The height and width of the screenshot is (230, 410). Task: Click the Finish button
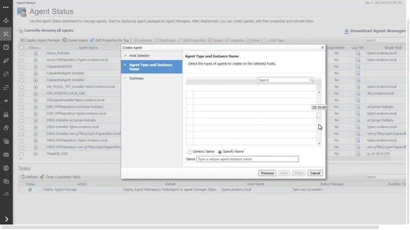click(x=299, y=173)
